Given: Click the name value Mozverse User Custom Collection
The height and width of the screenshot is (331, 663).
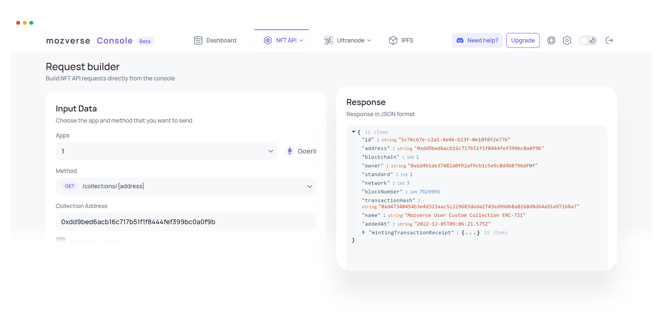Looking at the screenshot, I should pos(465,215).
